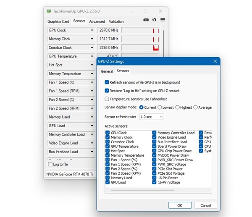The image size is (252, 217).
Task: Uncheck Hot Spot in active sensors list
Action: tap(108, 151)
